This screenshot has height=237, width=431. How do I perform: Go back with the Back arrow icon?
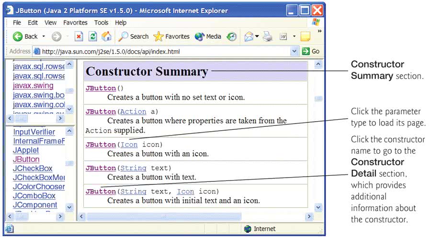(18, 36)
